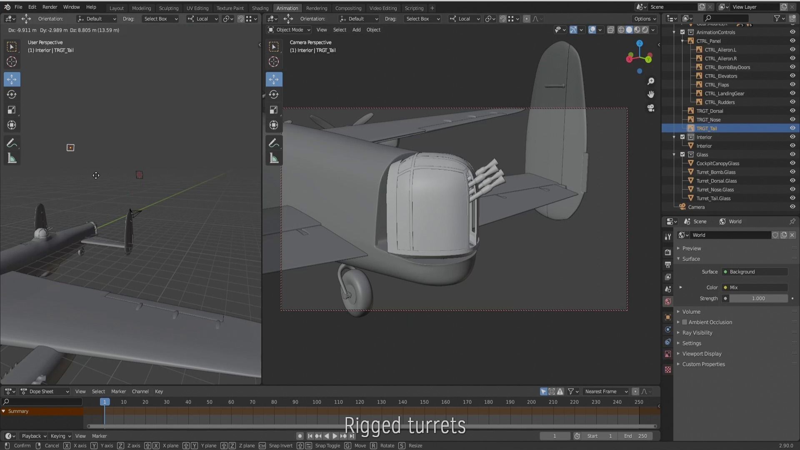Hide TRGT_Dorsal with its eye icon
The image size is (800, 450).
[x=792, y=111]
